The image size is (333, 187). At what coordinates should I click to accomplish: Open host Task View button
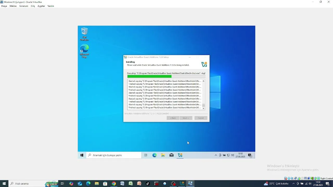(x=62, y=184)
